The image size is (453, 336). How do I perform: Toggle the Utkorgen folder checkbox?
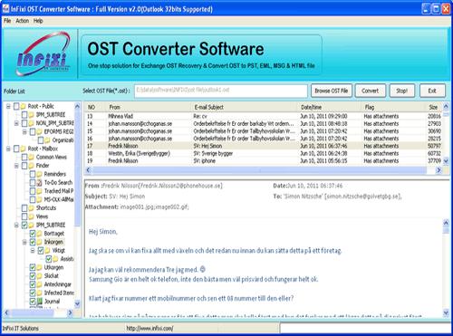coord(33,267)
